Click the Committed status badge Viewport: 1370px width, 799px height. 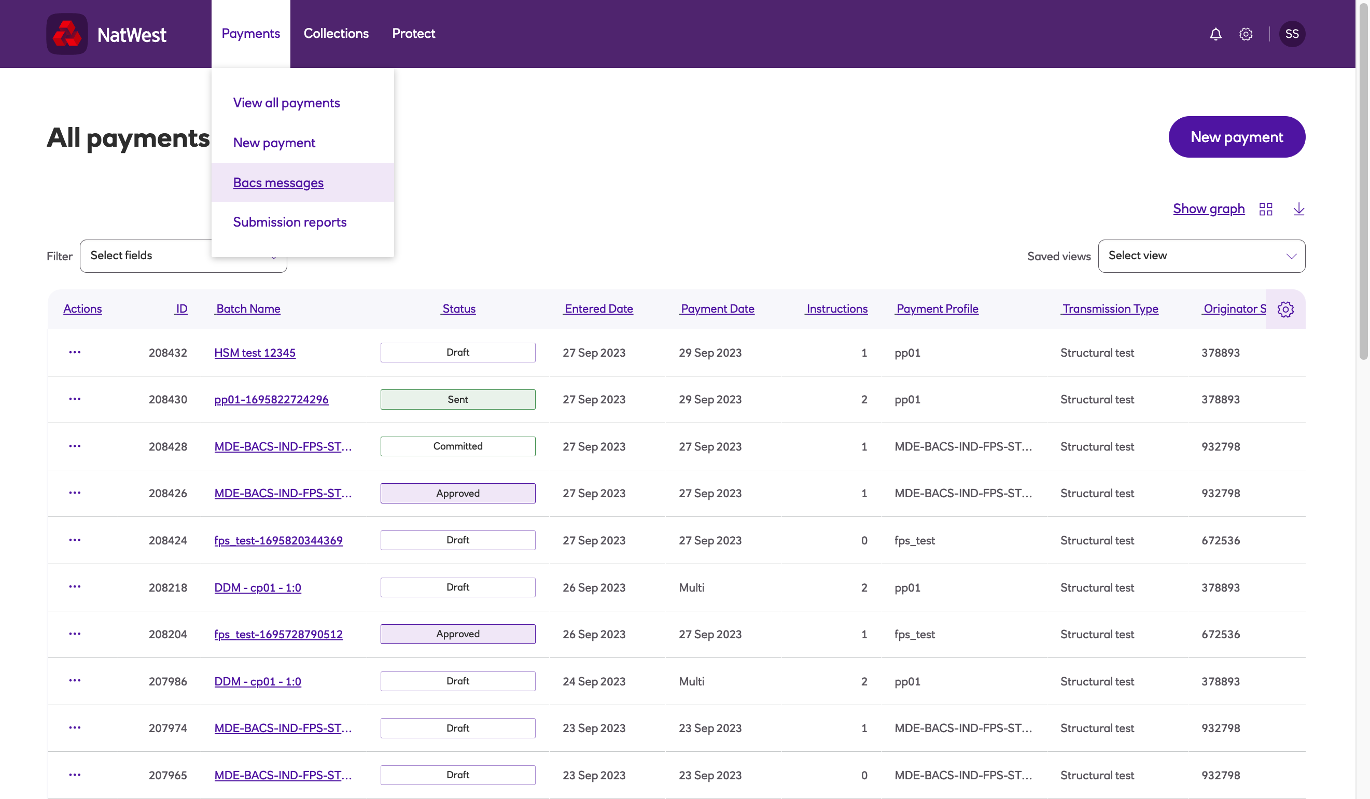458,446
